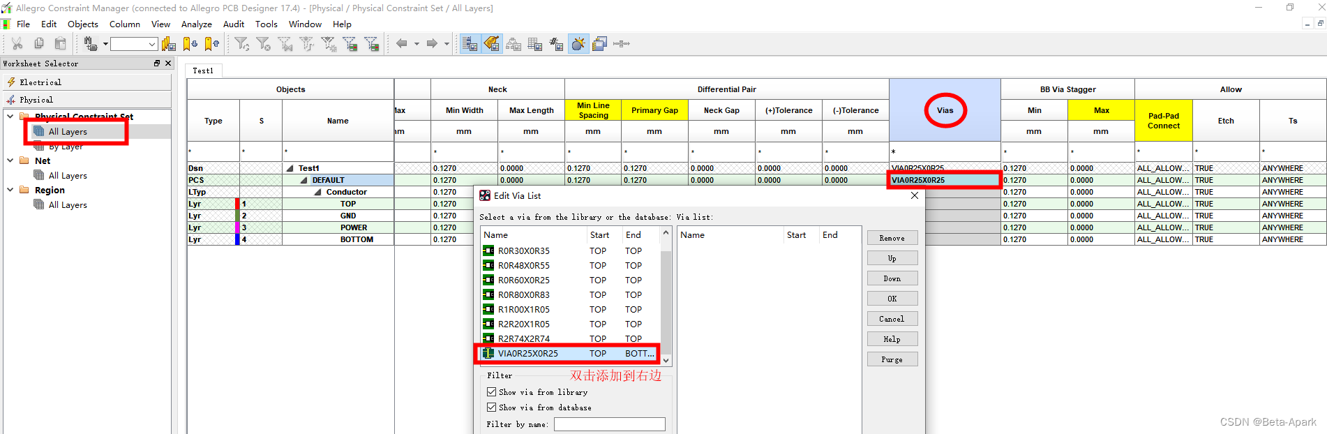Click the Electrical lightning icon in Worksheet Selector
The image size is (1327, 434).
pyautogui.click(x=11, y=82)
